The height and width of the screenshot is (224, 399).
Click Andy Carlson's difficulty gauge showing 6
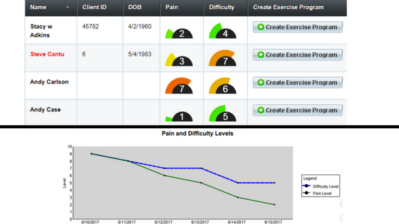[x=223, y=86]
